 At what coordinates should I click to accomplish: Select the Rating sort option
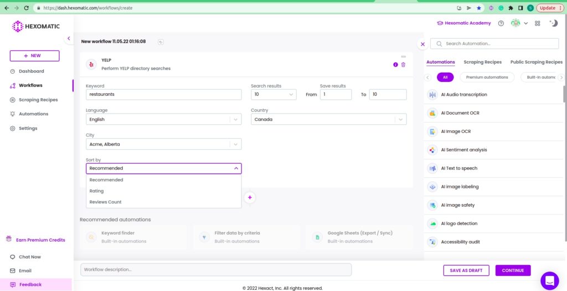coord(163,191)
